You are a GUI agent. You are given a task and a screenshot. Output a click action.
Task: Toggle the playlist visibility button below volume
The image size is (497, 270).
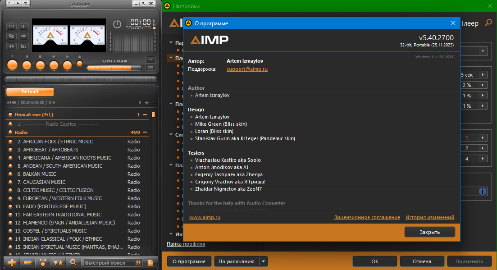(150, 68)
